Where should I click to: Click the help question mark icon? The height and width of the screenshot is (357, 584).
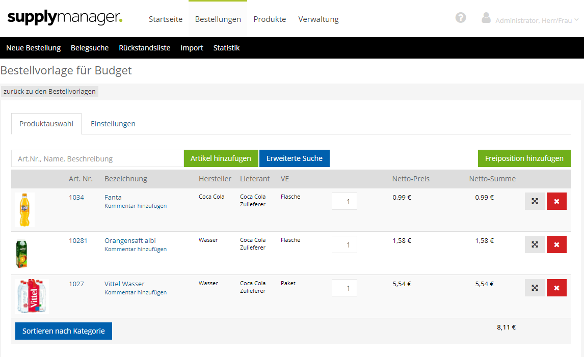[461, 18]
